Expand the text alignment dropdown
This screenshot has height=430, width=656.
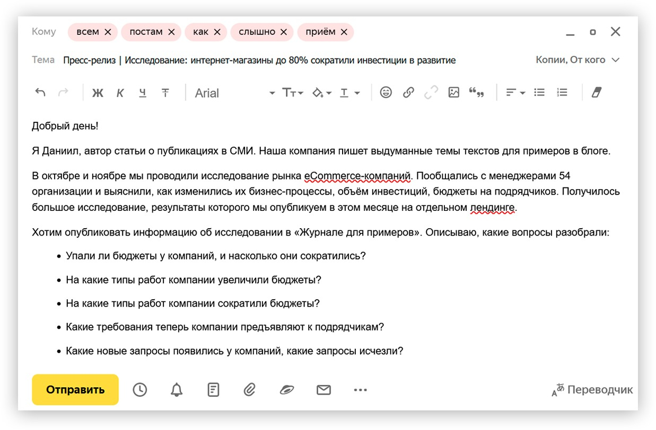tap(515, 93)
